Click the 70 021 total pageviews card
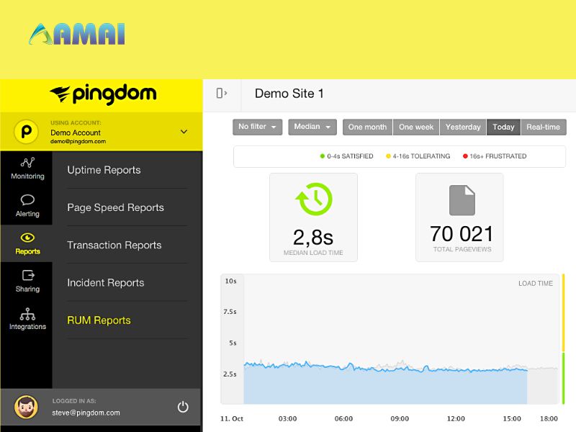This screenshot has width=576, height=432. point(459,217)
